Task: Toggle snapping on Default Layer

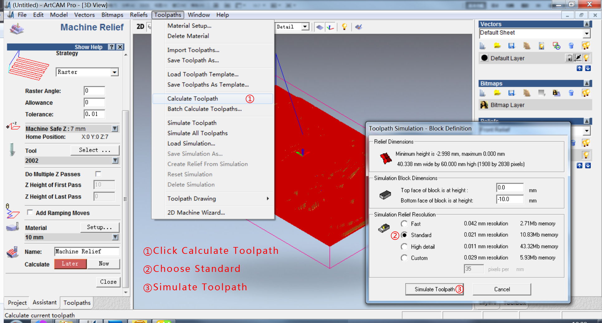Action: point(578,58)
